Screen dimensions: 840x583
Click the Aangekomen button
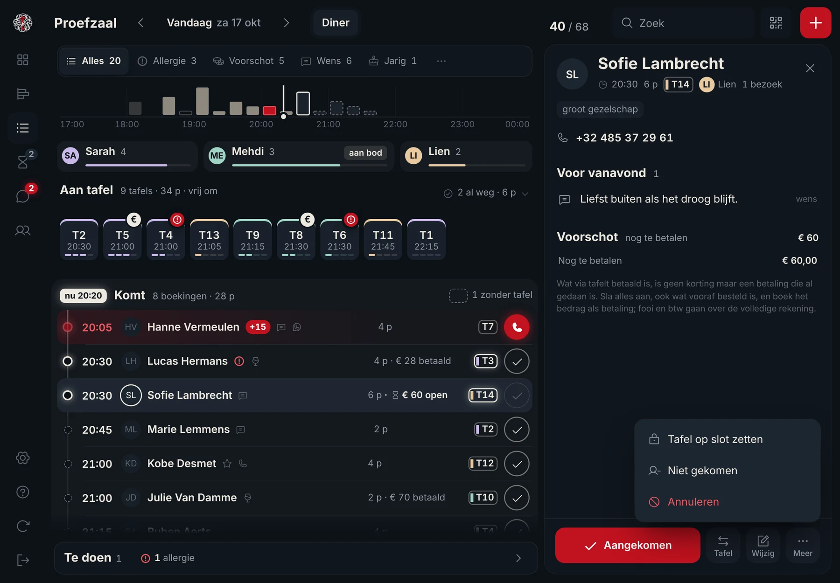pyautogui.click(x=628, y=545)
